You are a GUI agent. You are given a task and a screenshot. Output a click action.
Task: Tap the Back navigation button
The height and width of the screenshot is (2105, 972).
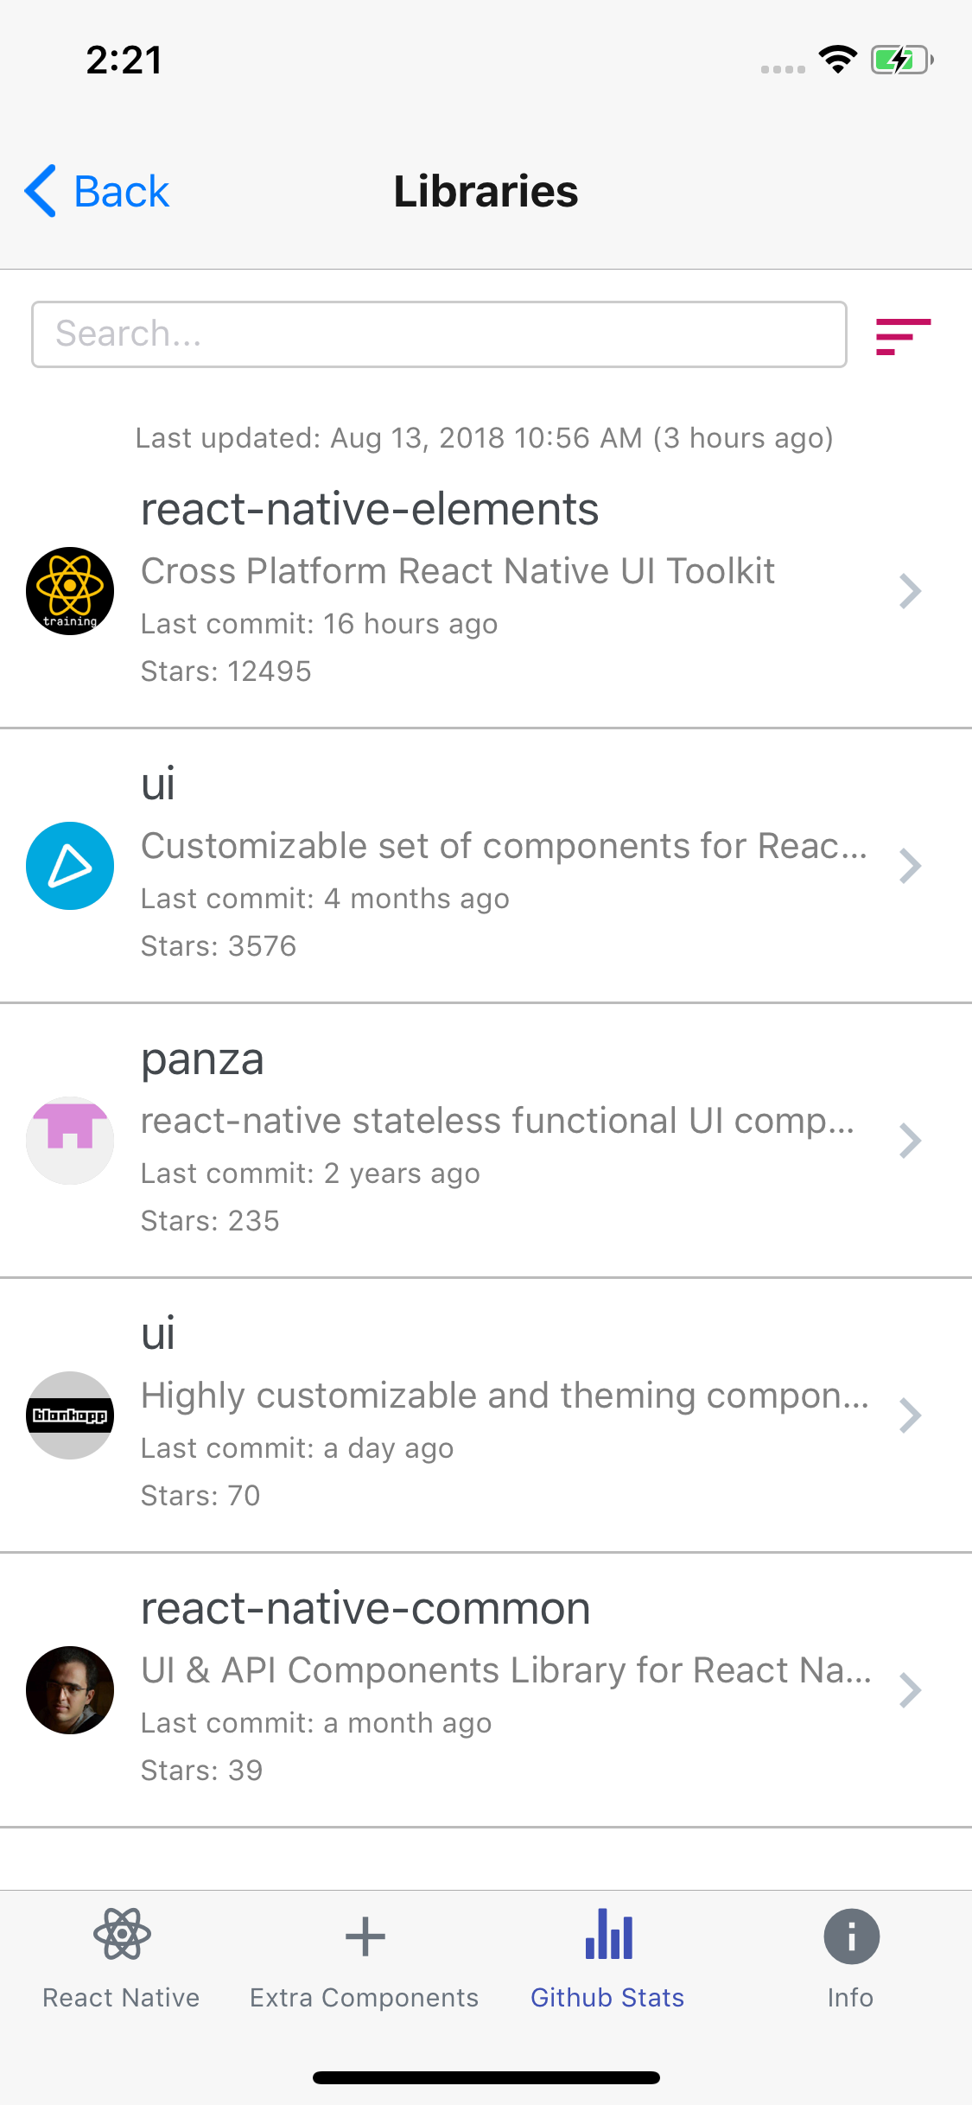tap(95, 190)
